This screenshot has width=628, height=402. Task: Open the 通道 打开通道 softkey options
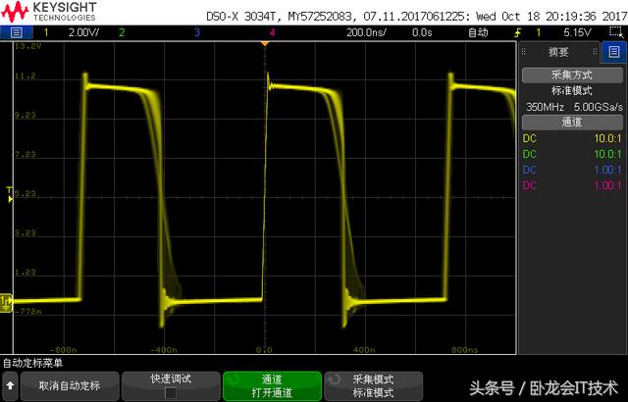pyautogui.click(x=272, y=385)
